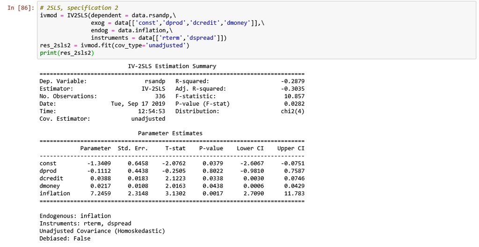
Task: Click the IV2SLS function name in code
Action: coord(77,15)
